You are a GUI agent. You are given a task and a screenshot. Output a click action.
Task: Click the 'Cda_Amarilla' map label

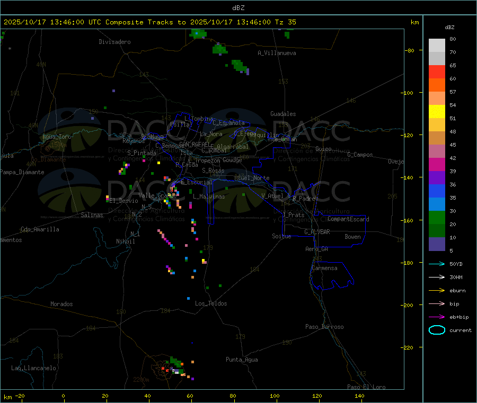coord(40,229)
